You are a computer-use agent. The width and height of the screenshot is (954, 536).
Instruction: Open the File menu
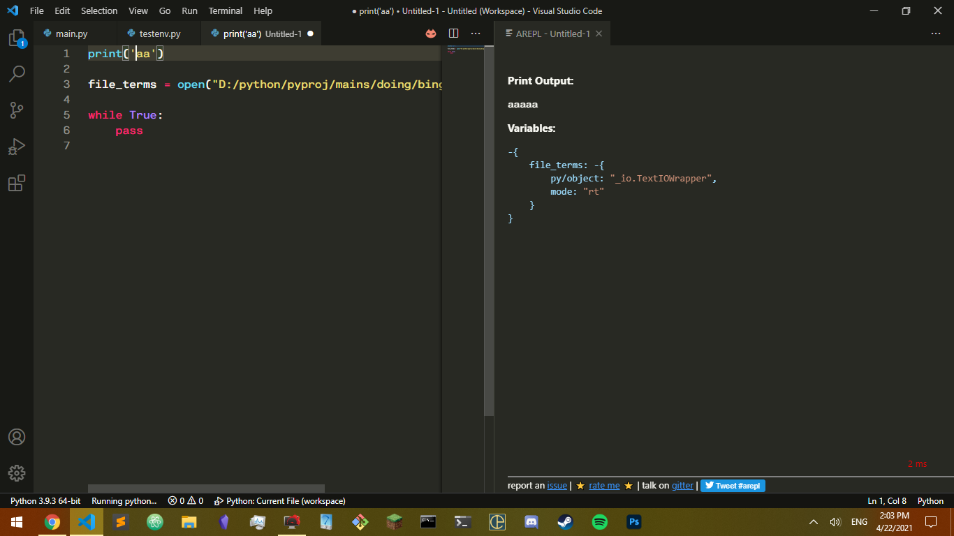tap(36, 10)
